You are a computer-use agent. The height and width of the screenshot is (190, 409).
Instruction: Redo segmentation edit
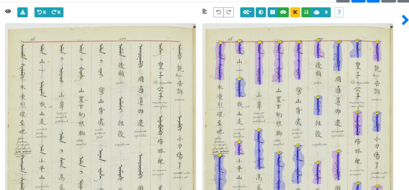229,12
